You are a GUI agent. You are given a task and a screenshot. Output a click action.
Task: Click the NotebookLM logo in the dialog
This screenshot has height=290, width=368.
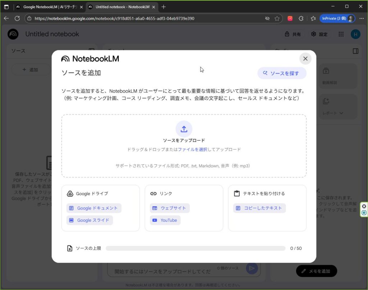point(90,59)
